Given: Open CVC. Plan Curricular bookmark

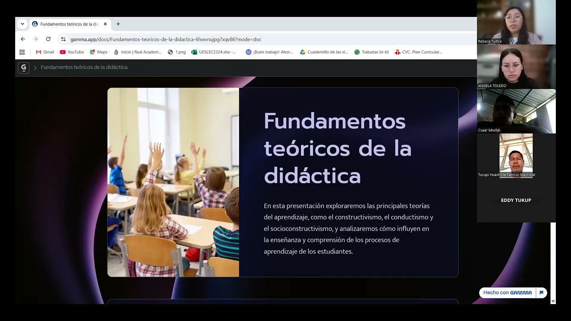Looking at the screenshot, I should pyautogui.click(x=418, y=52).
